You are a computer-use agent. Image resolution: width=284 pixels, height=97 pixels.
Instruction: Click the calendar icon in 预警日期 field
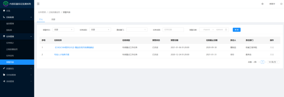pyautogui.click(x=226, y=30)
